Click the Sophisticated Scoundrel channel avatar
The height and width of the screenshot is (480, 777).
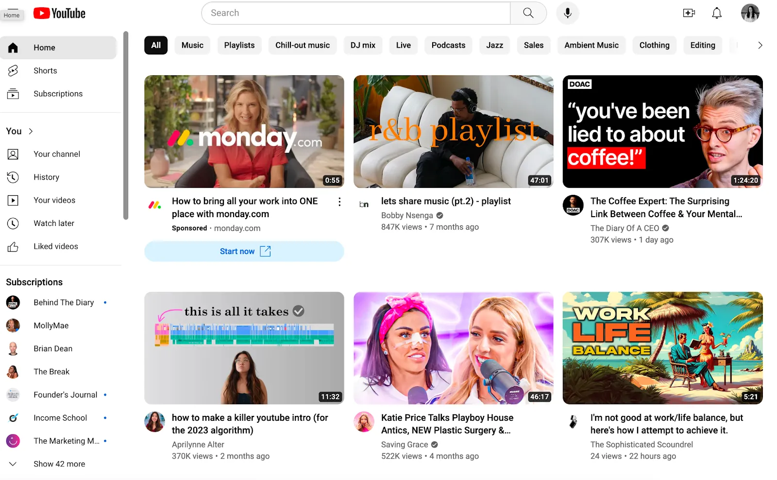(x=573, y=422)
